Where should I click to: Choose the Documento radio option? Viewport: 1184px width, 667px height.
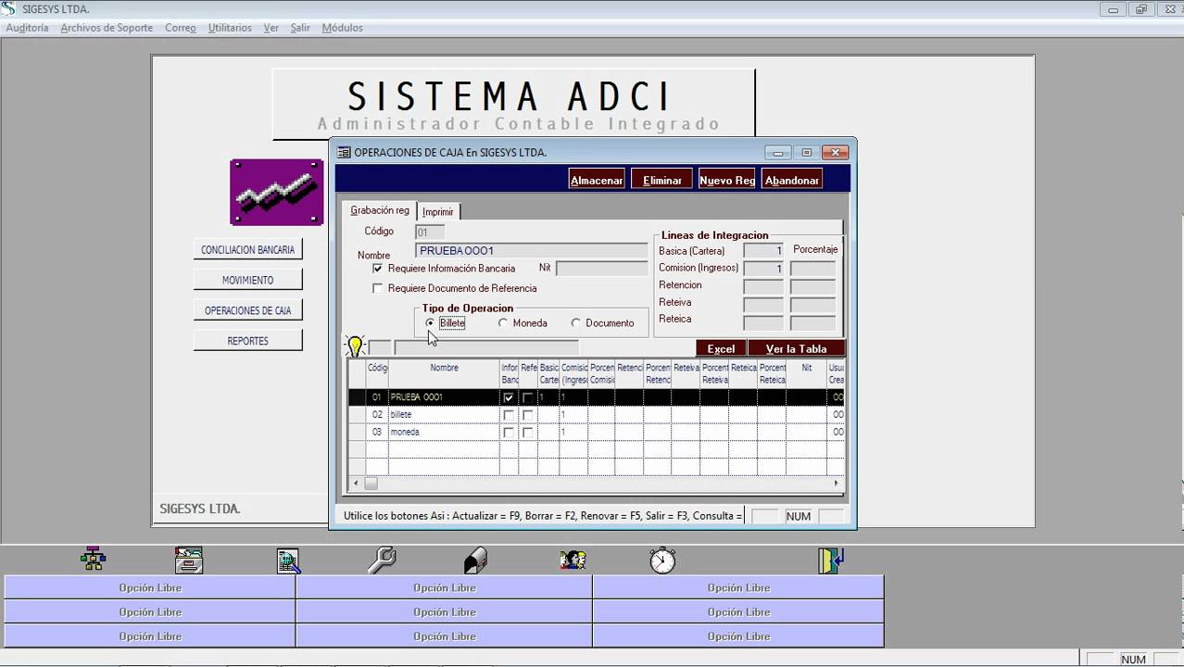pos(575,322)
